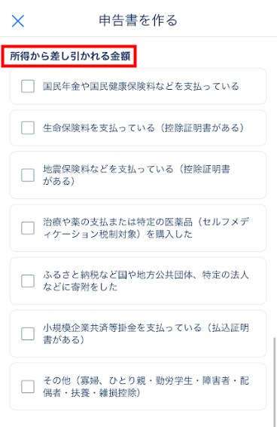Select checkbox for 治療や薬の支払 option

click(x=28, y=228)
